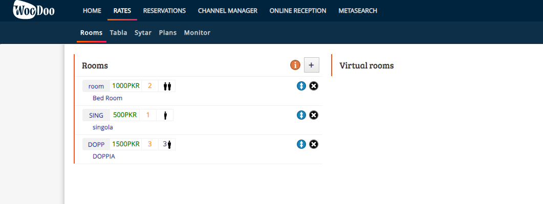Click the 3-person occupancy icon for DOPP
Screen dimensions: 543x204
coord(167,144)
